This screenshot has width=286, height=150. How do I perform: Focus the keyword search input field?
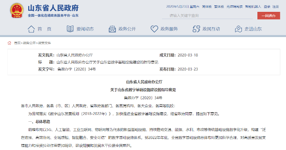[207, 16]
